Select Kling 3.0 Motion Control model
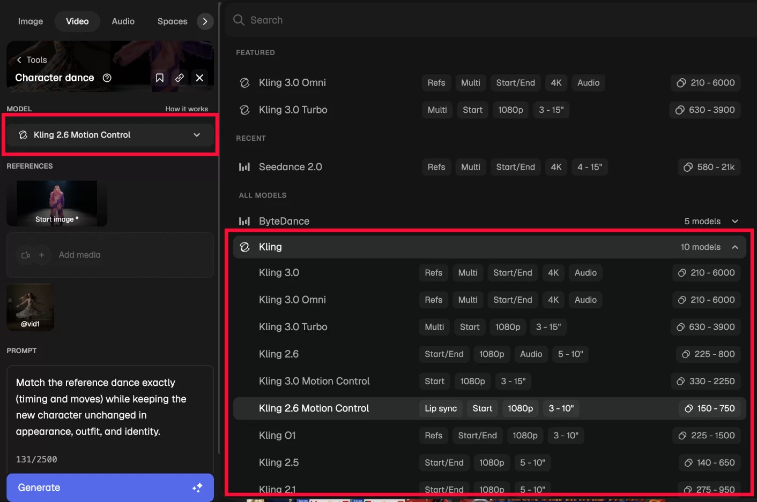 (x=489, y=381)
